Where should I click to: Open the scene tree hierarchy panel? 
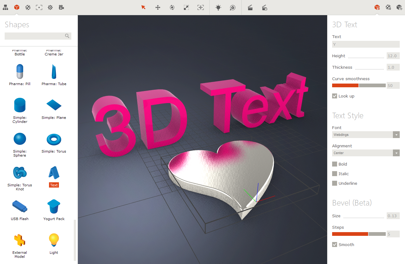coord(6,7)
